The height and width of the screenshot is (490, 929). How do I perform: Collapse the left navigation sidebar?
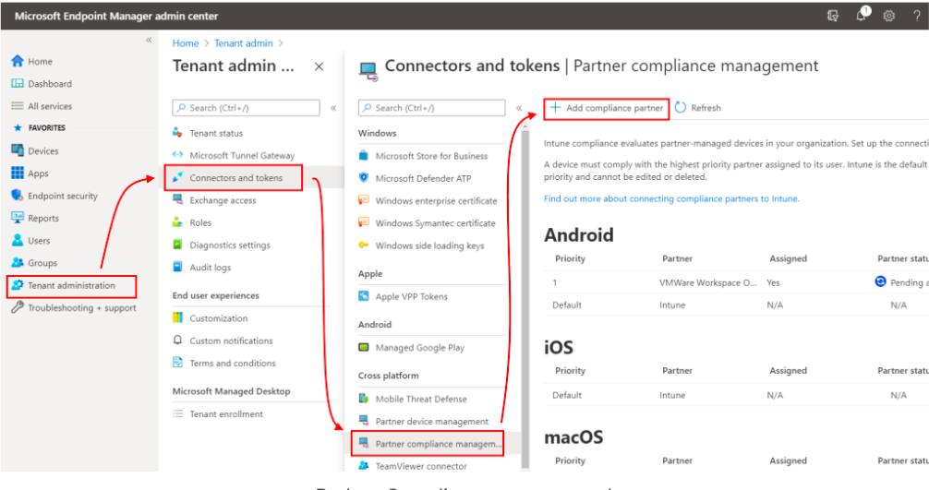tap(149, 41)
